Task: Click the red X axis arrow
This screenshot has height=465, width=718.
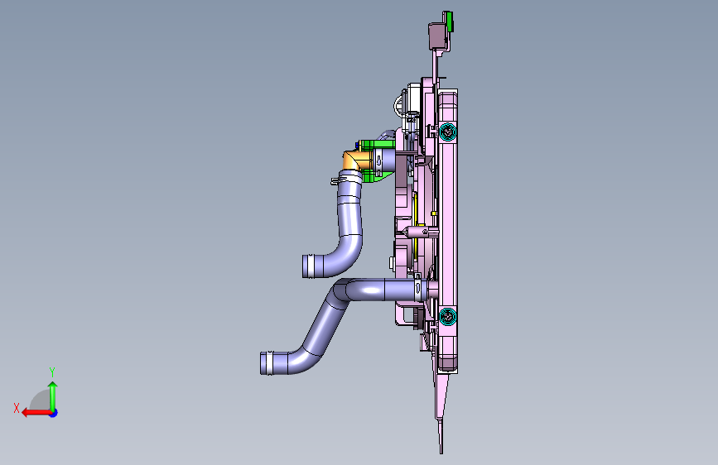Action: (36, 413)
